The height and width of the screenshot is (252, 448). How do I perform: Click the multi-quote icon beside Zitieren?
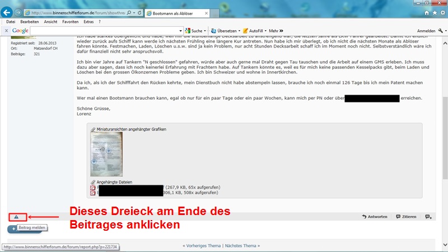tap(428, 217)
